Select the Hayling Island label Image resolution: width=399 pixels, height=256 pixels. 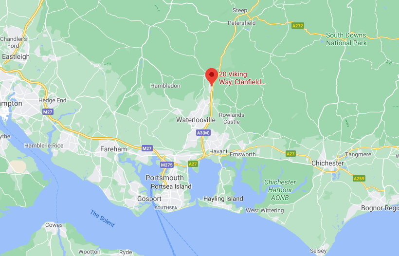pyautogui.click(x=223, y=199)
